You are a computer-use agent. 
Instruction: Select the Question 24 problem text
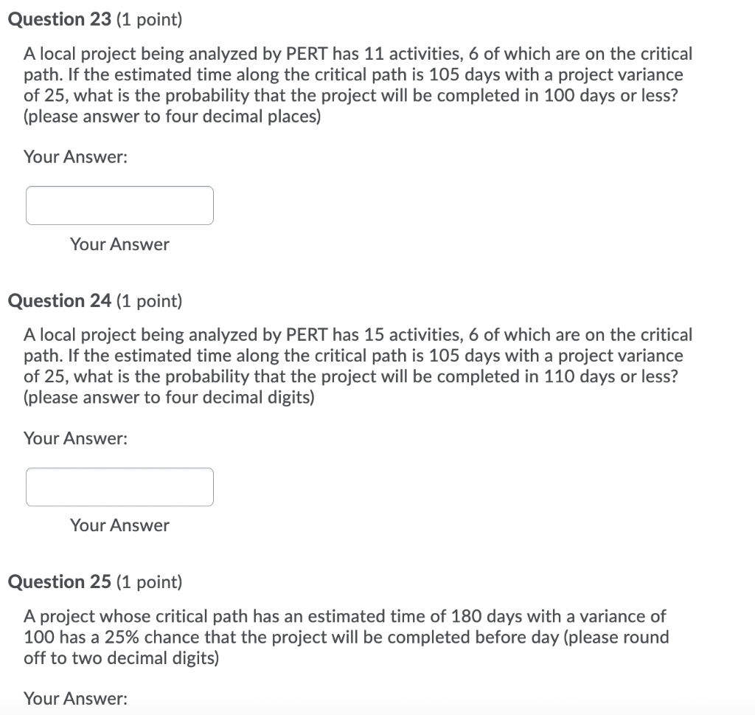(358, 365)
